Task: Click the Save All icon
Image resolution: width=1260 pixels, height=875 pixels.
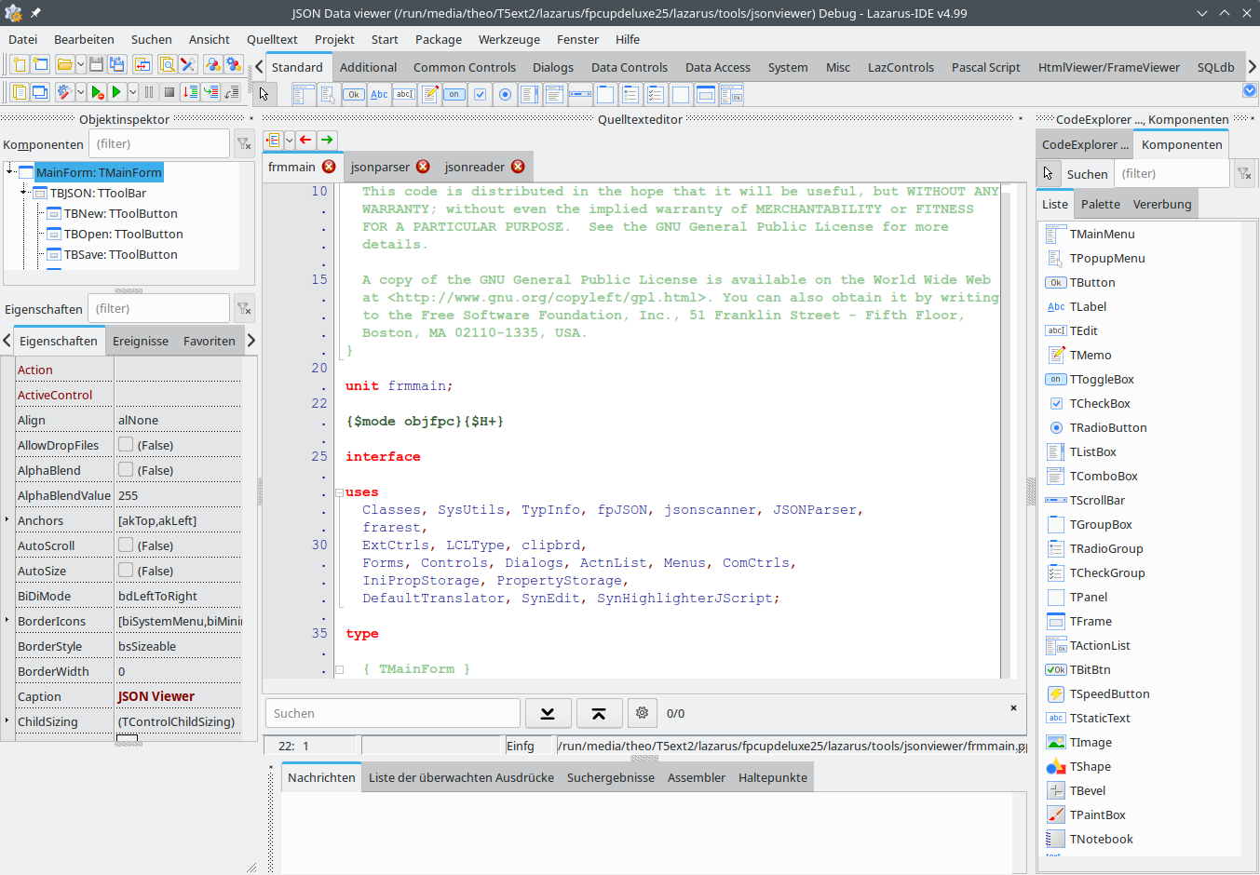Action: pyautogui.click(x=117, y=64)
